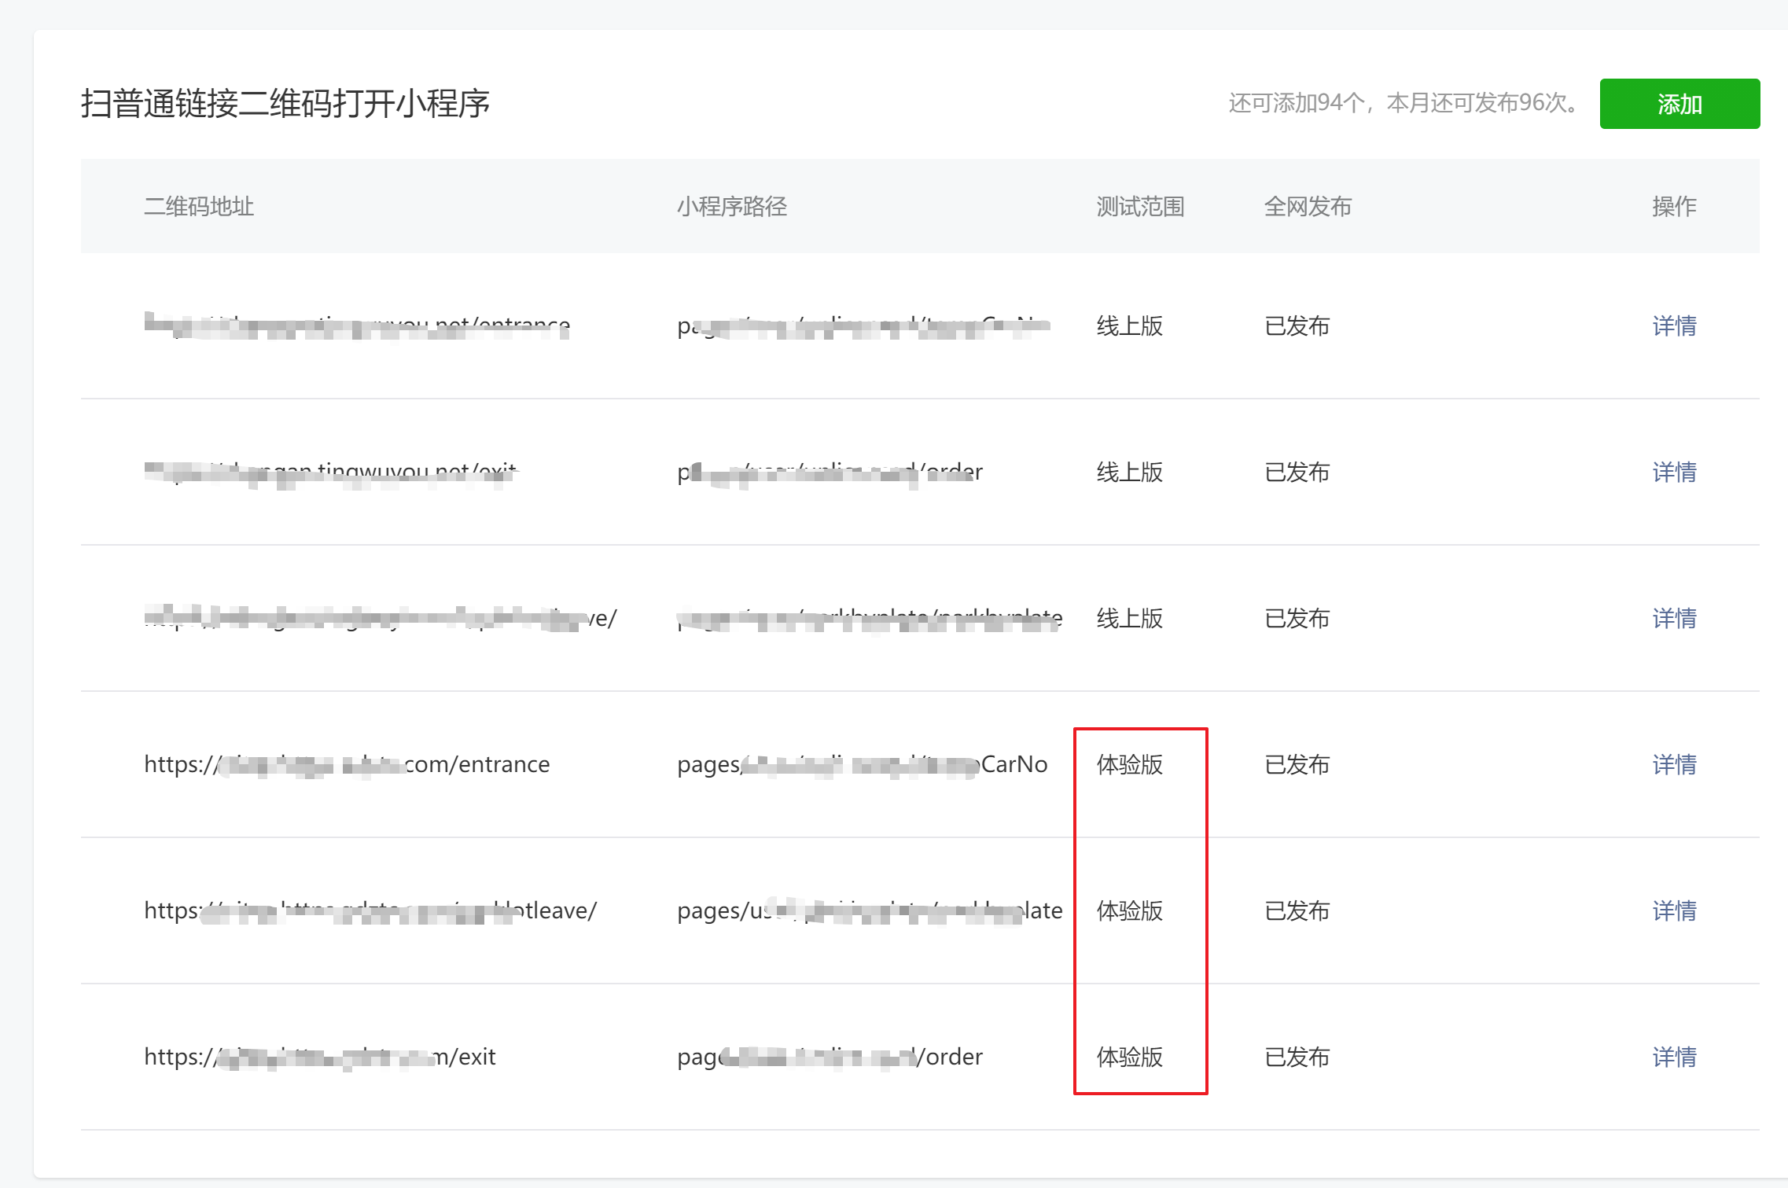
Task: Select the m/exit QR code URL
Action: tap(319, 1057)
